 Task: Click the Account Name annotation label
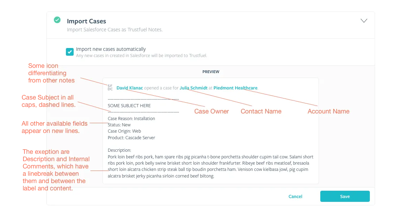coord(328,111)
